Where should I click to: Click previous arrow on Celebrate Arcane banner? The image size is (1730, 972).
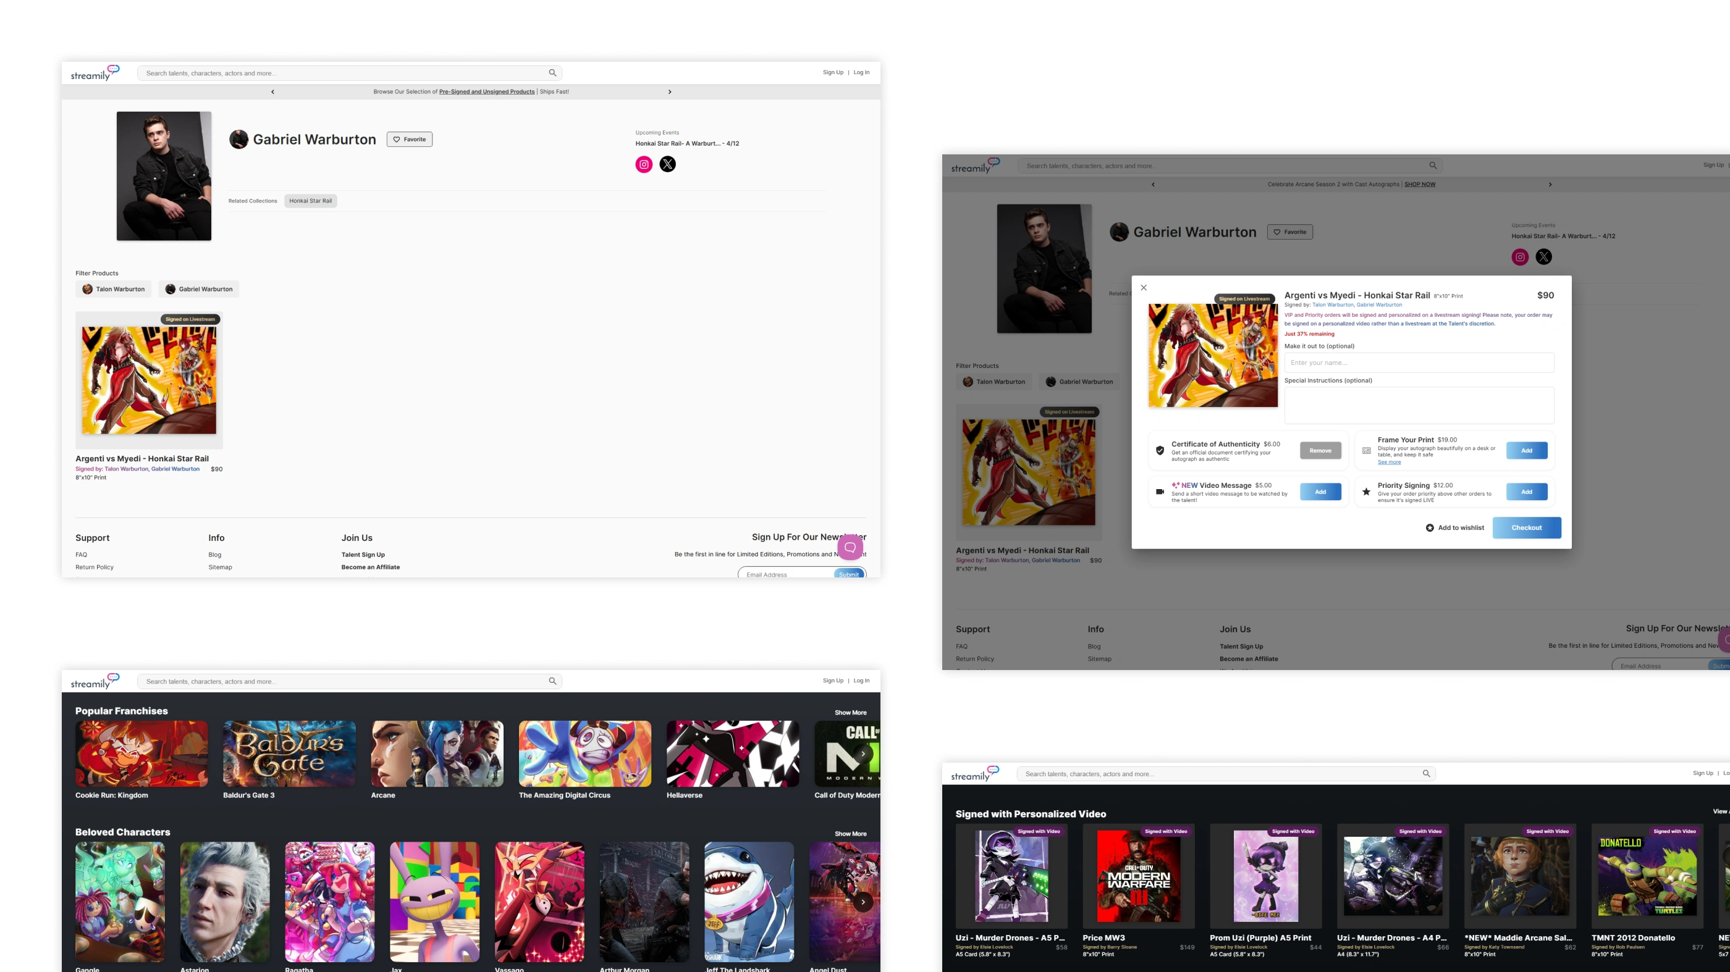click(1153, 185)
